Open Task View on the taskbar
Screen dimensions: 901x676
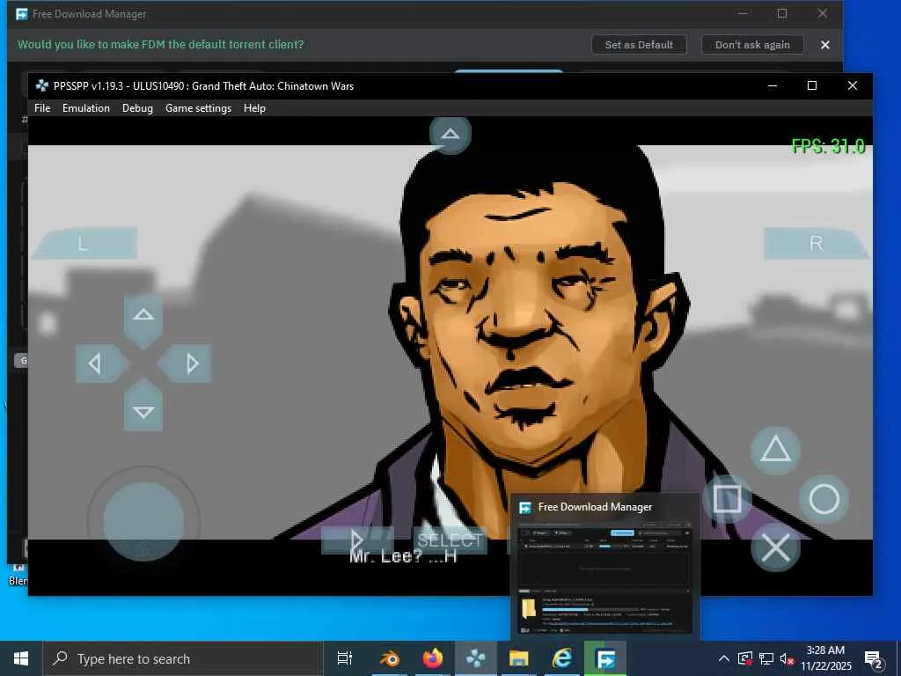pyautogui.click(x=345, y=658)
